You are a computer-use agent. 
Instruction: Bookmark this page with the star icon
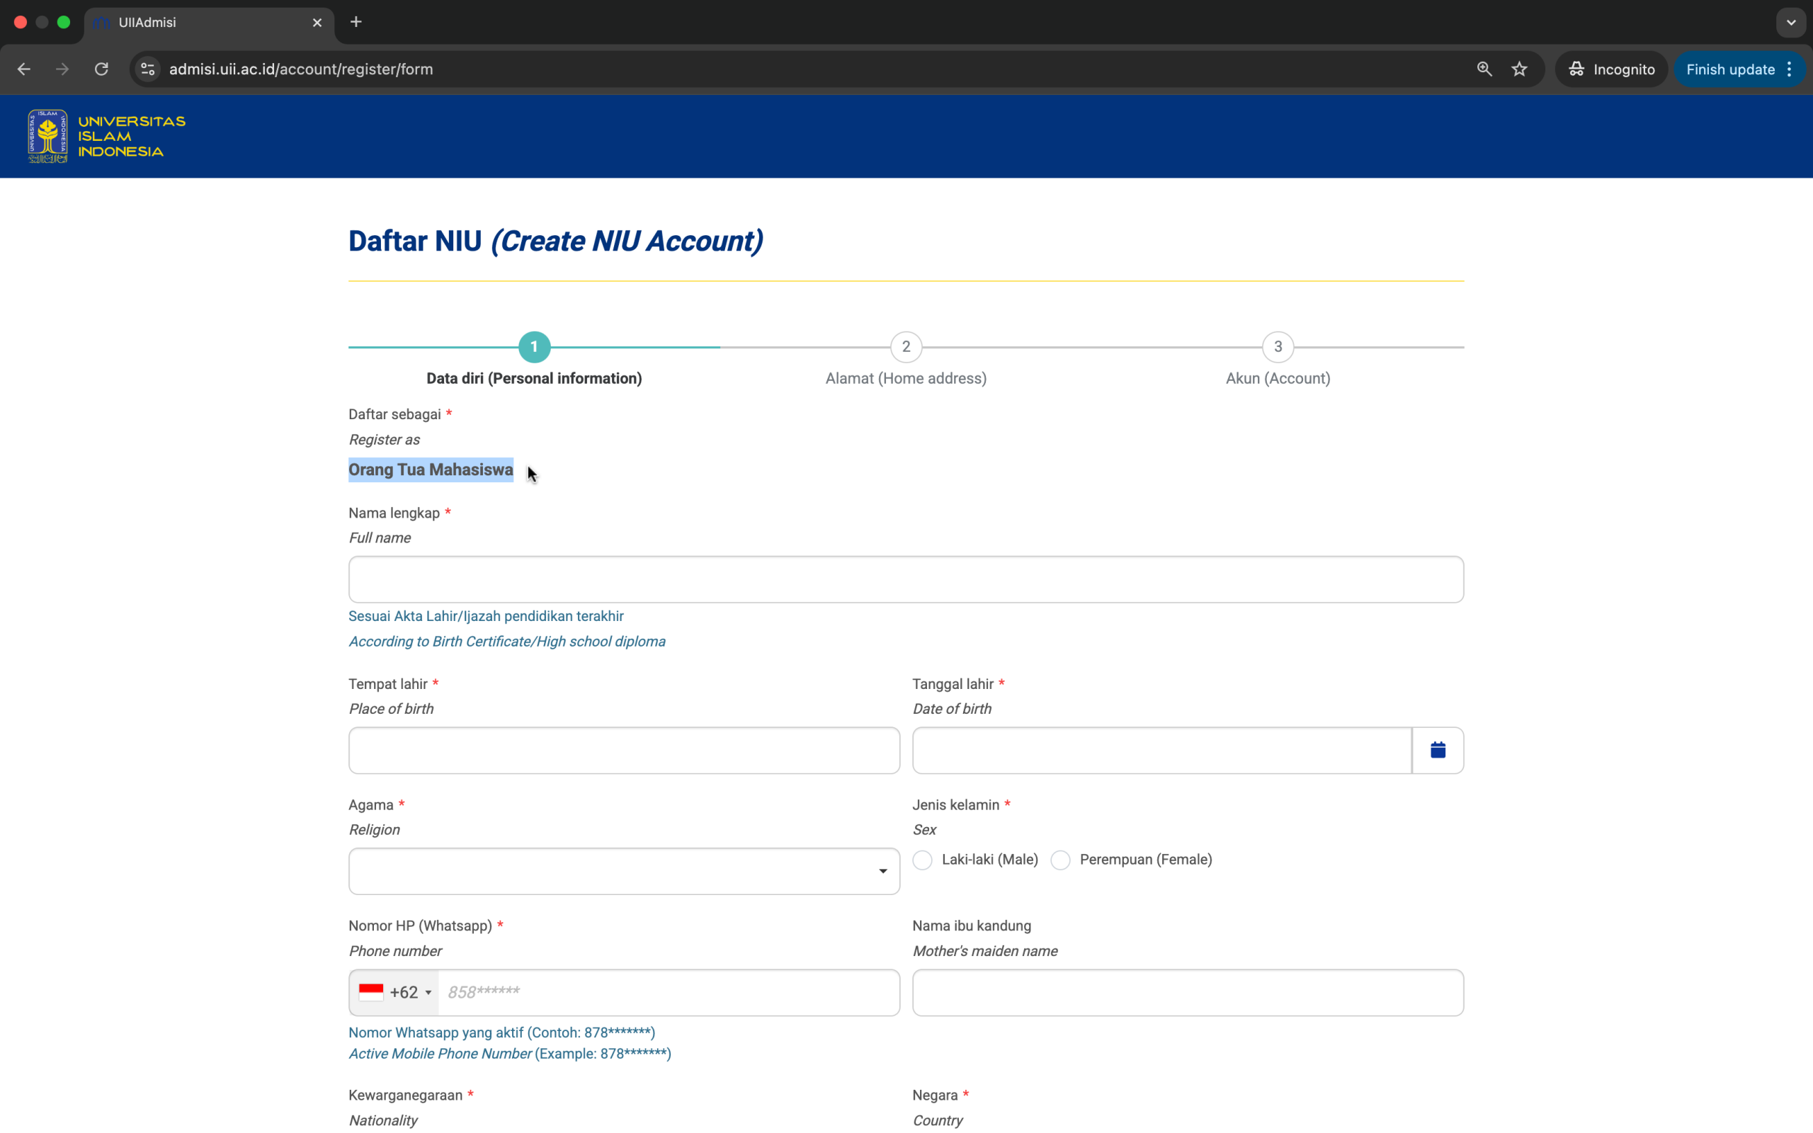(1518, 69)
